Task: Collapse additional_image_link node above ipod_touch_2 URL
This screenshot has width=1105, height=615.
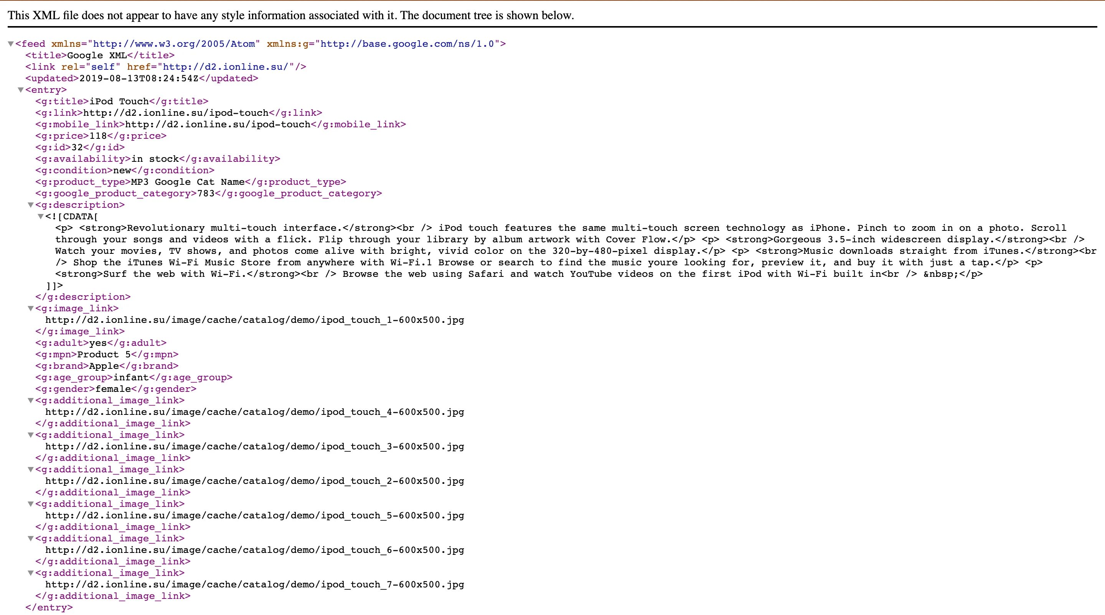Action: pyautogui.click(x=30, y=470)
